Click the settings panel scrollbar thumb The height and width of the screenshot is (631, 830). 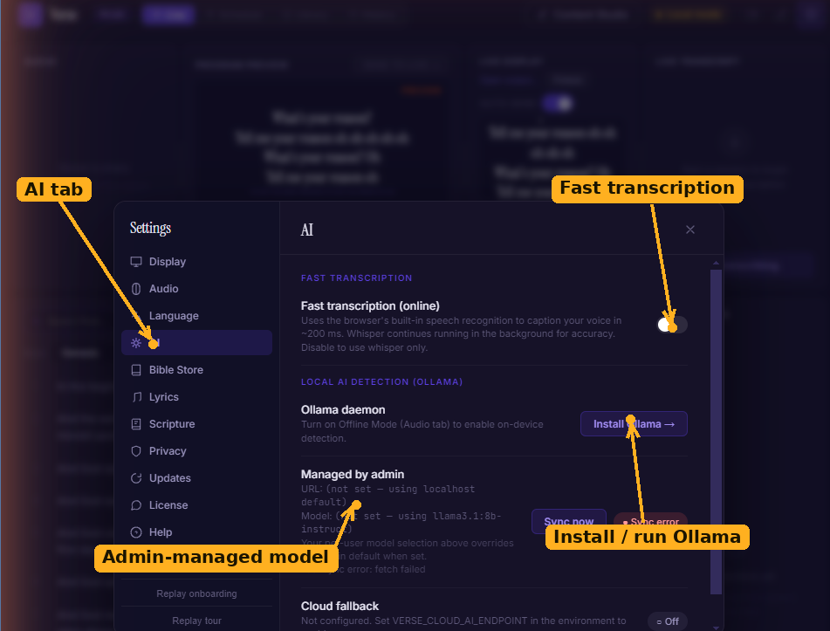[x=716, y=431]
